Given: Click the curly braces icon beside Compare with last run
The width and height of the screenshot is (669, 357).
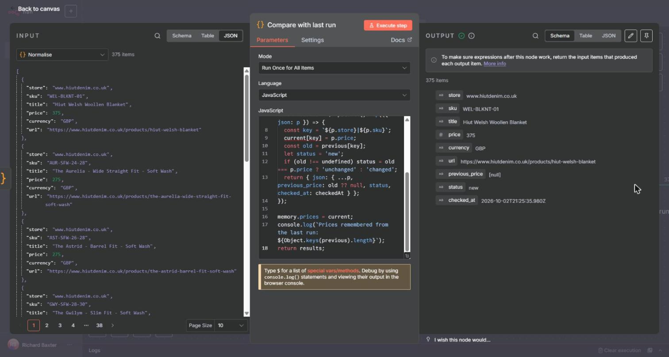Looking at the screenshot, I should (x=260, y=25).
